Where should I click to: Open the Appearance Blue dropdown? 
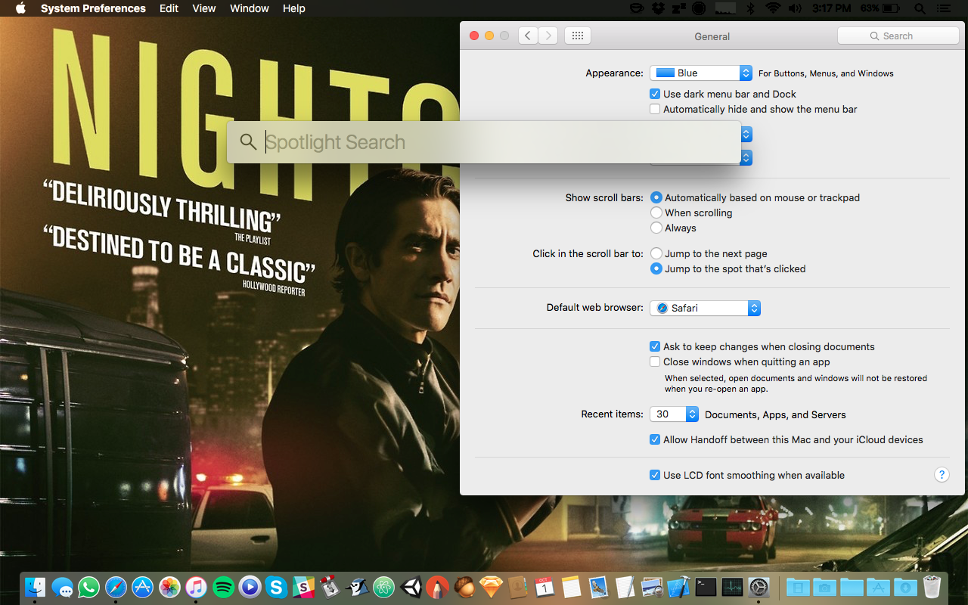pyautogui.click(x=701, y=73)
